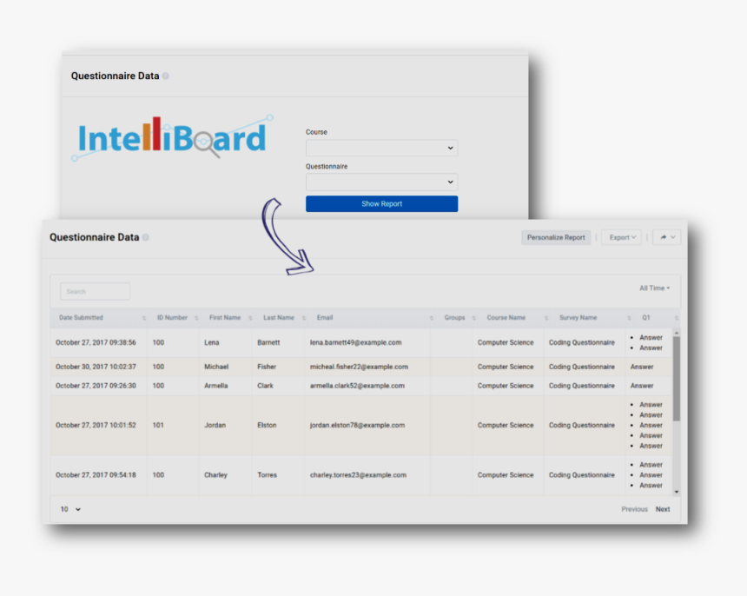Click info icon beside upper Questionnaire Data title
The image size is (747, 596).
click(x=165, y=76)
